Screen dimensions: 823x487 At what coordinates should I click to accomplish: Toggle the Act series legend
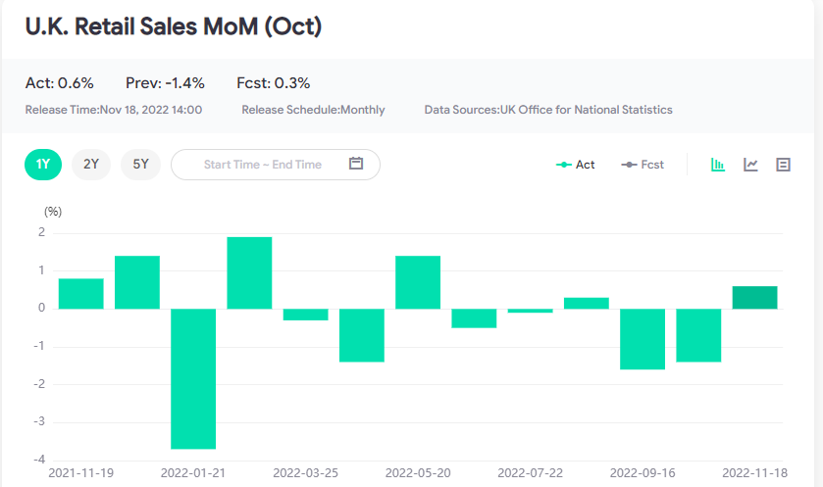(576, 165)
